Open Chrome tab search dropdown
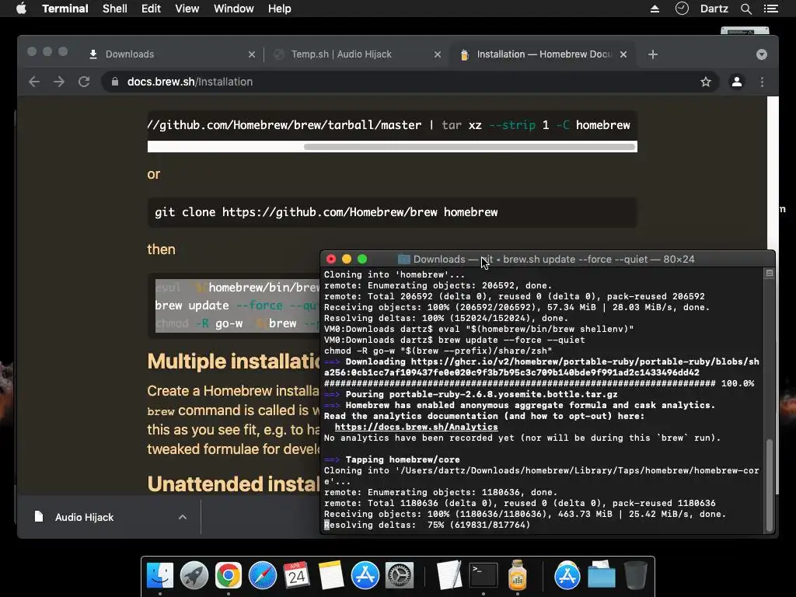The image size is (796, 597). [762, 54]
